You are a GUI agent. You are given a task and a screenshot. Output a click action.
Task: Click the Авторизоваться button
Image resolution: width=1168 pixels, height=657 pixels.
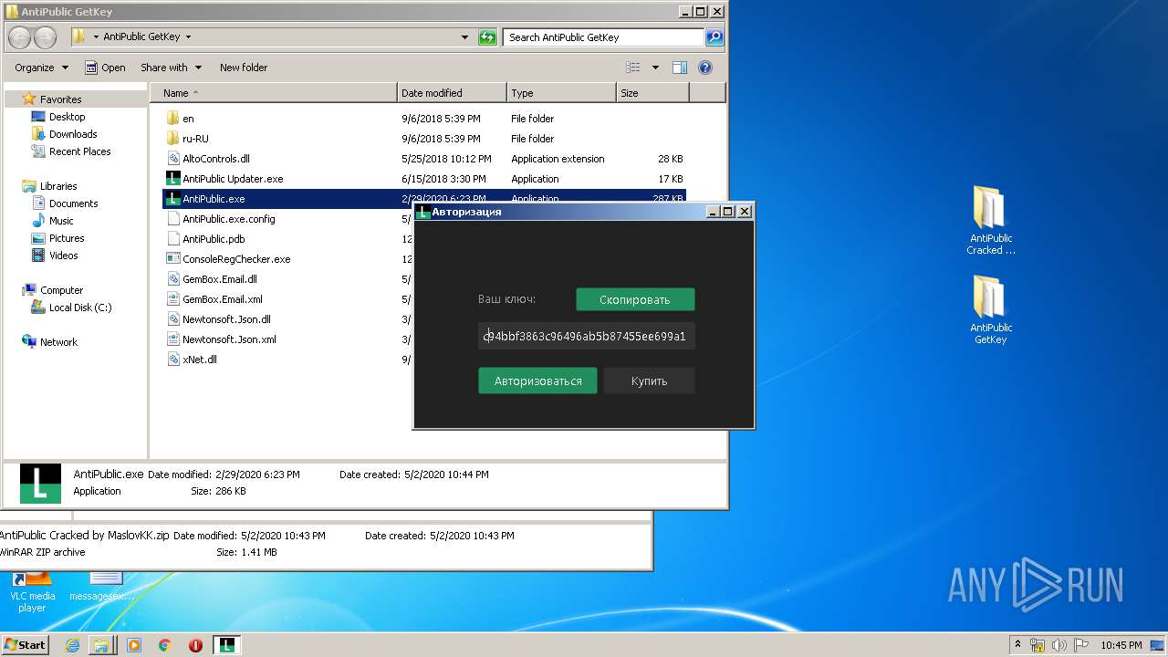(537, 381)
